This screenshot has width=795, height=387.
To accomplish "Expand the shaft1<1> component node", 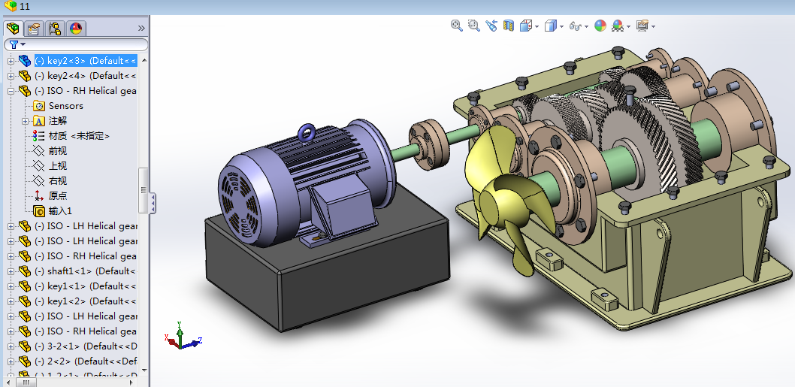I will tap(11, 271).
